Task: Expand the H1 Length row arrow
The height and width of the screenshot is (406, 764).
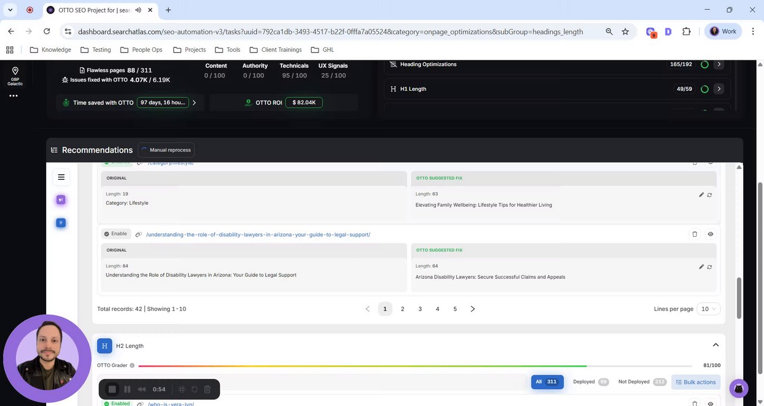Action: tap(718, 89)
